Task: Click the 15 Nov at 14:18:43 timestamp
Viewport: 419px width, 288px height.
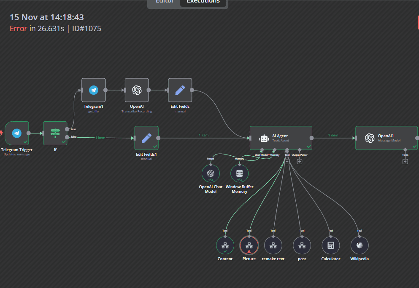Action: pos(47,17)
